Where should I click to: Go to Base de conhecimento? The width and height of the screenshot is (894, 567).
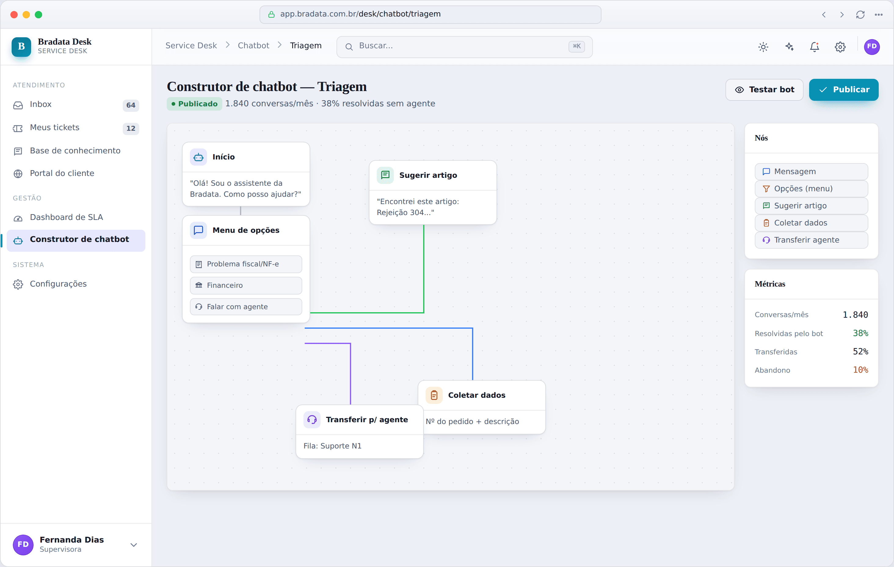pos(76,151)
